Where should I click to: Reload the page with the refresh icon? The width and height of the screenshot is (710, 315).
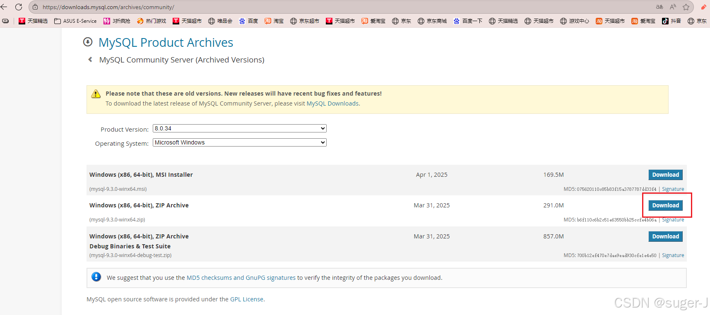pos(19,7)
